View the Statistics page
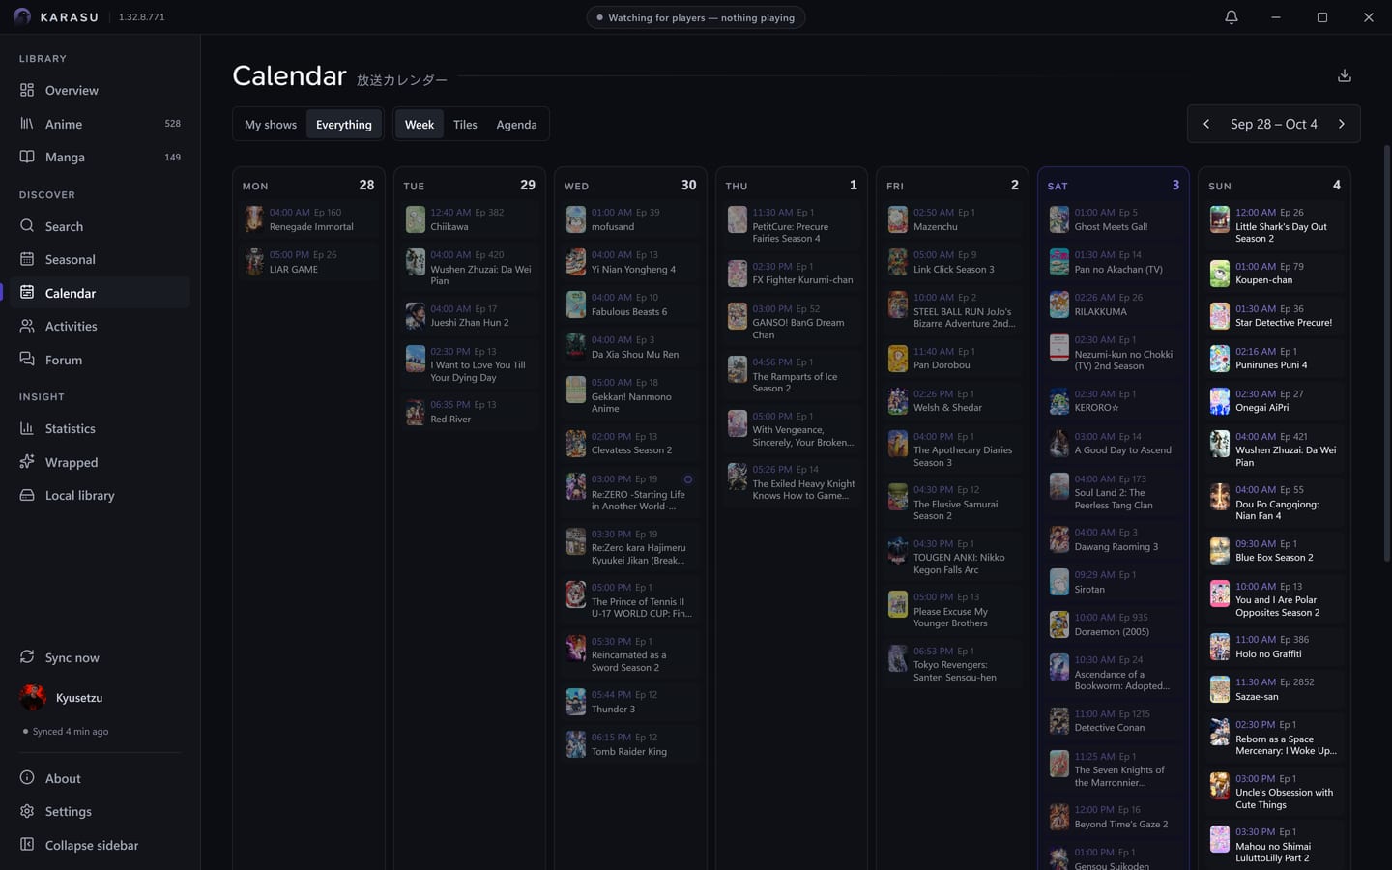Image resolution: width=1392 pixels, height=870 pixels. pyautogui.click(x=100, y=428)
